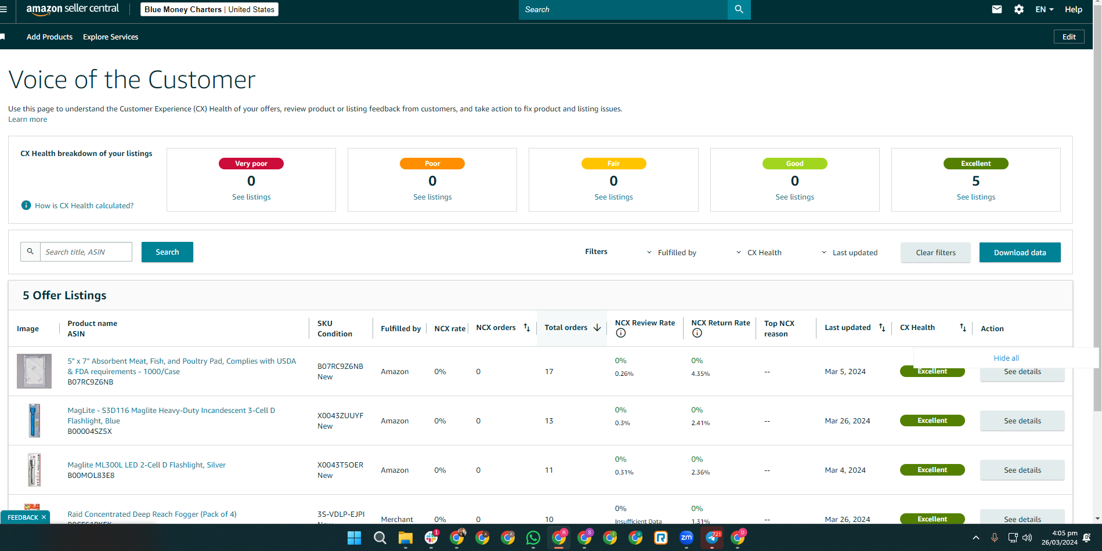Open Add Products menu item

pos(50,37)
